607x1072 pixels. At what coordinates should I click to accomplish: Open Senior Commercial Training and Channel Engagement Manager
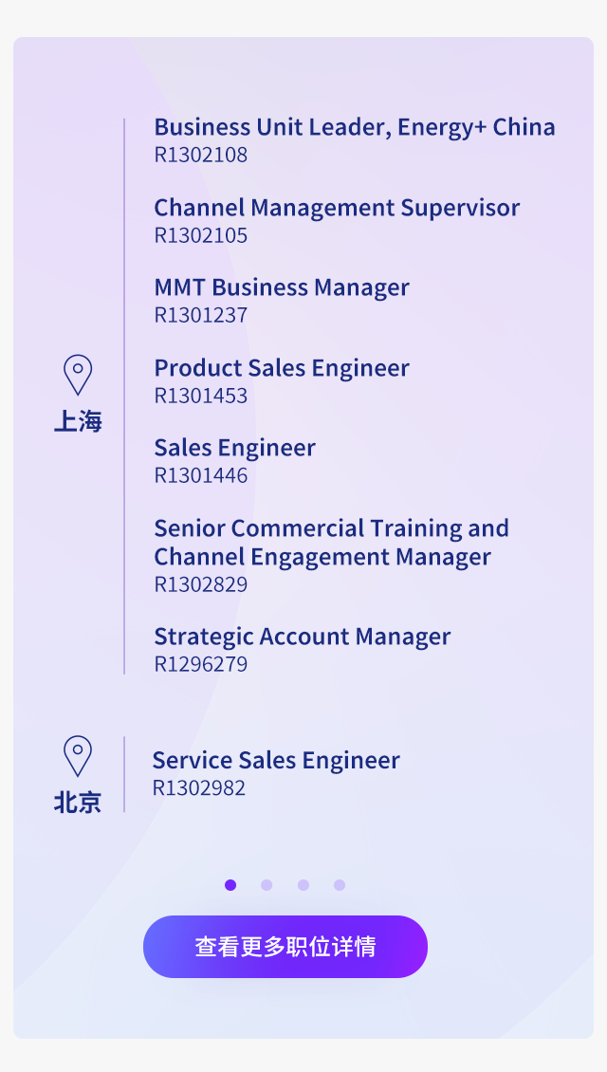tap(332, 543)
